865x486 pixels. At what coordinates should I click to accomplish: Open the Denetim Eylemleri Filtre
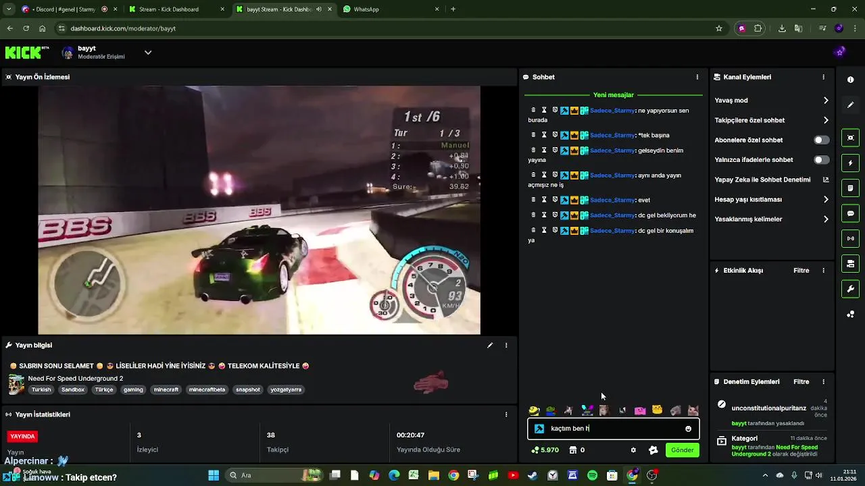[801, 382]
